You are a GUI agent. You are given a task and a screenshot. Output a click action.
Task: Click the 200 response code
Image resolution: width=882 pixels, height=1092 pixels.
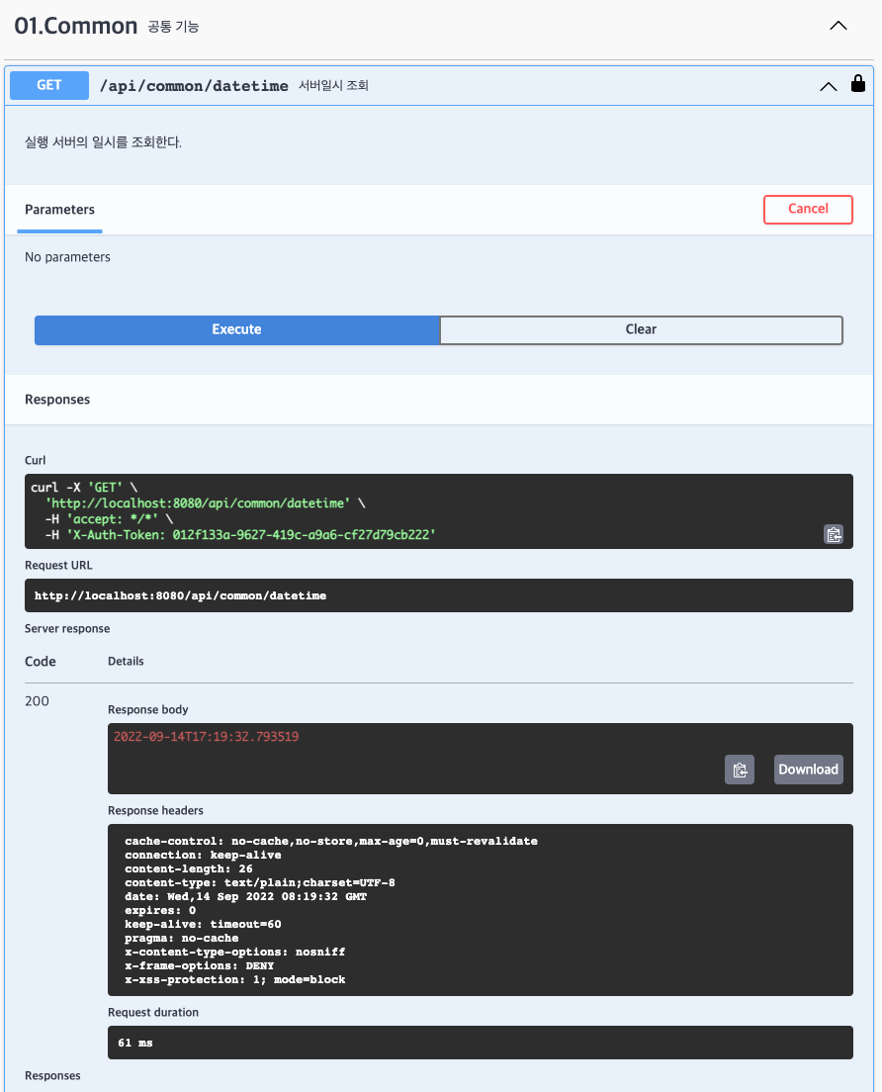pos(37,701)
